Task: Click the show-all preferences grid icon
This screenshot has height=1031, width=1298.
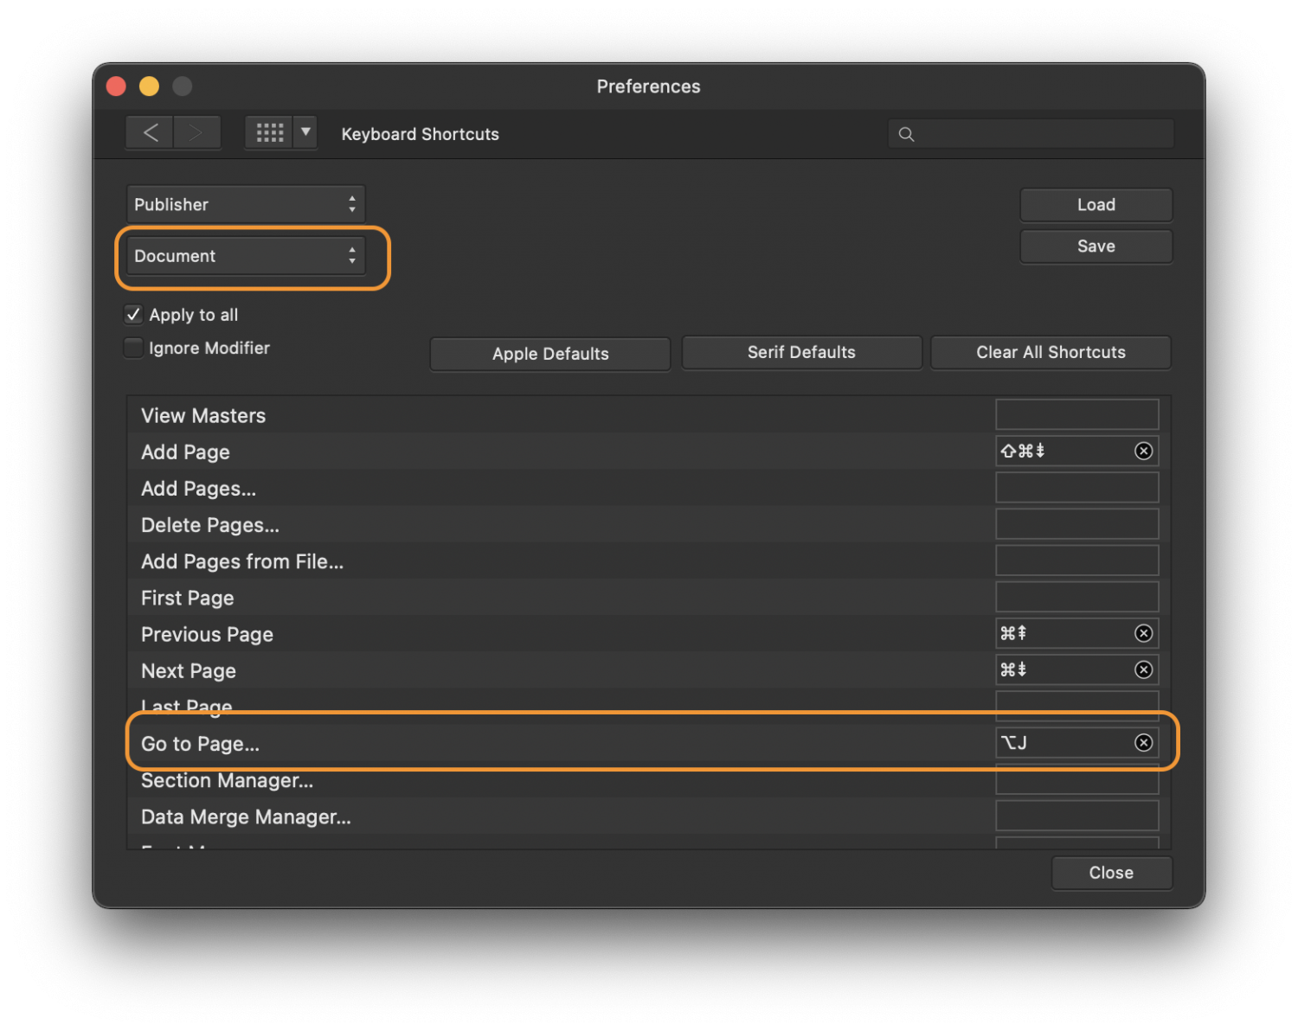Action: (269, 133)
